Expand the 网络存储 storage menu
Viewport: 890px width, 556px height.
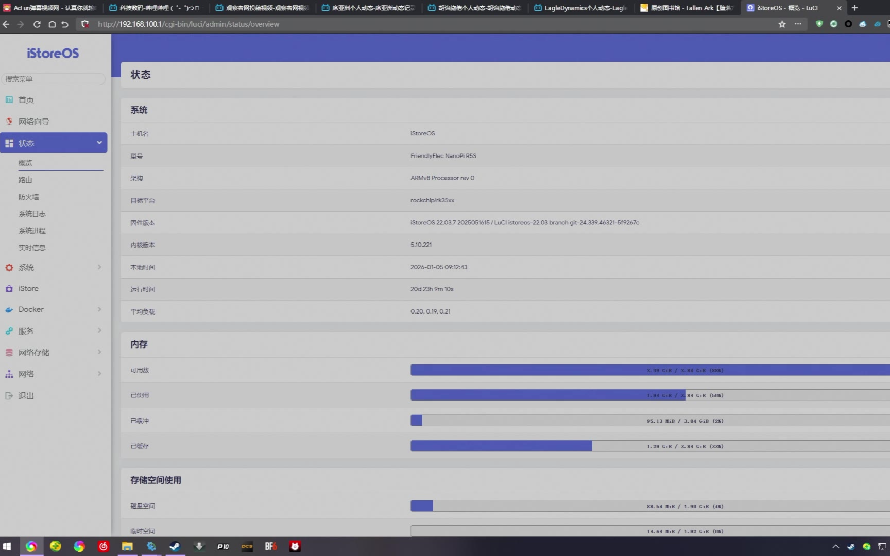[x=99, y=352]
